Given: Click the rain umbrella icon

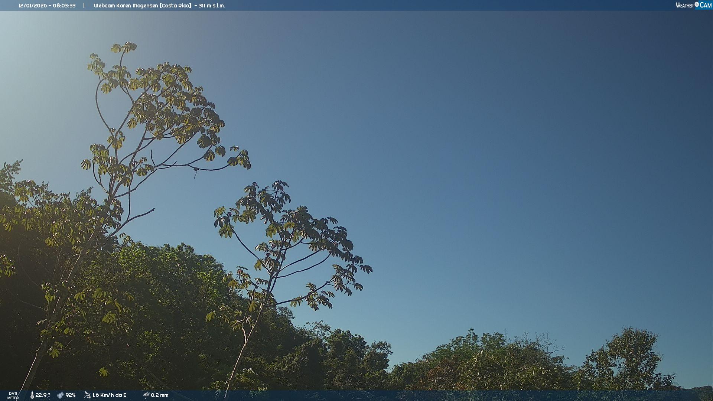Looking at the screenshot, I should click(x=146, y=395).
